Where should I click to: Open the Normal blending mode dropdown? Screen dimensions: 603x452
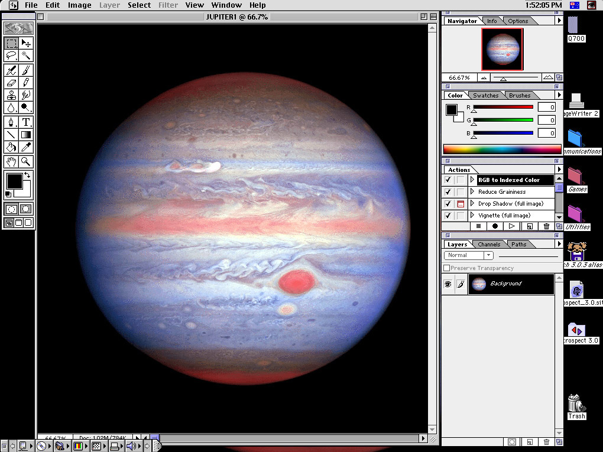[x=468, y=255]
